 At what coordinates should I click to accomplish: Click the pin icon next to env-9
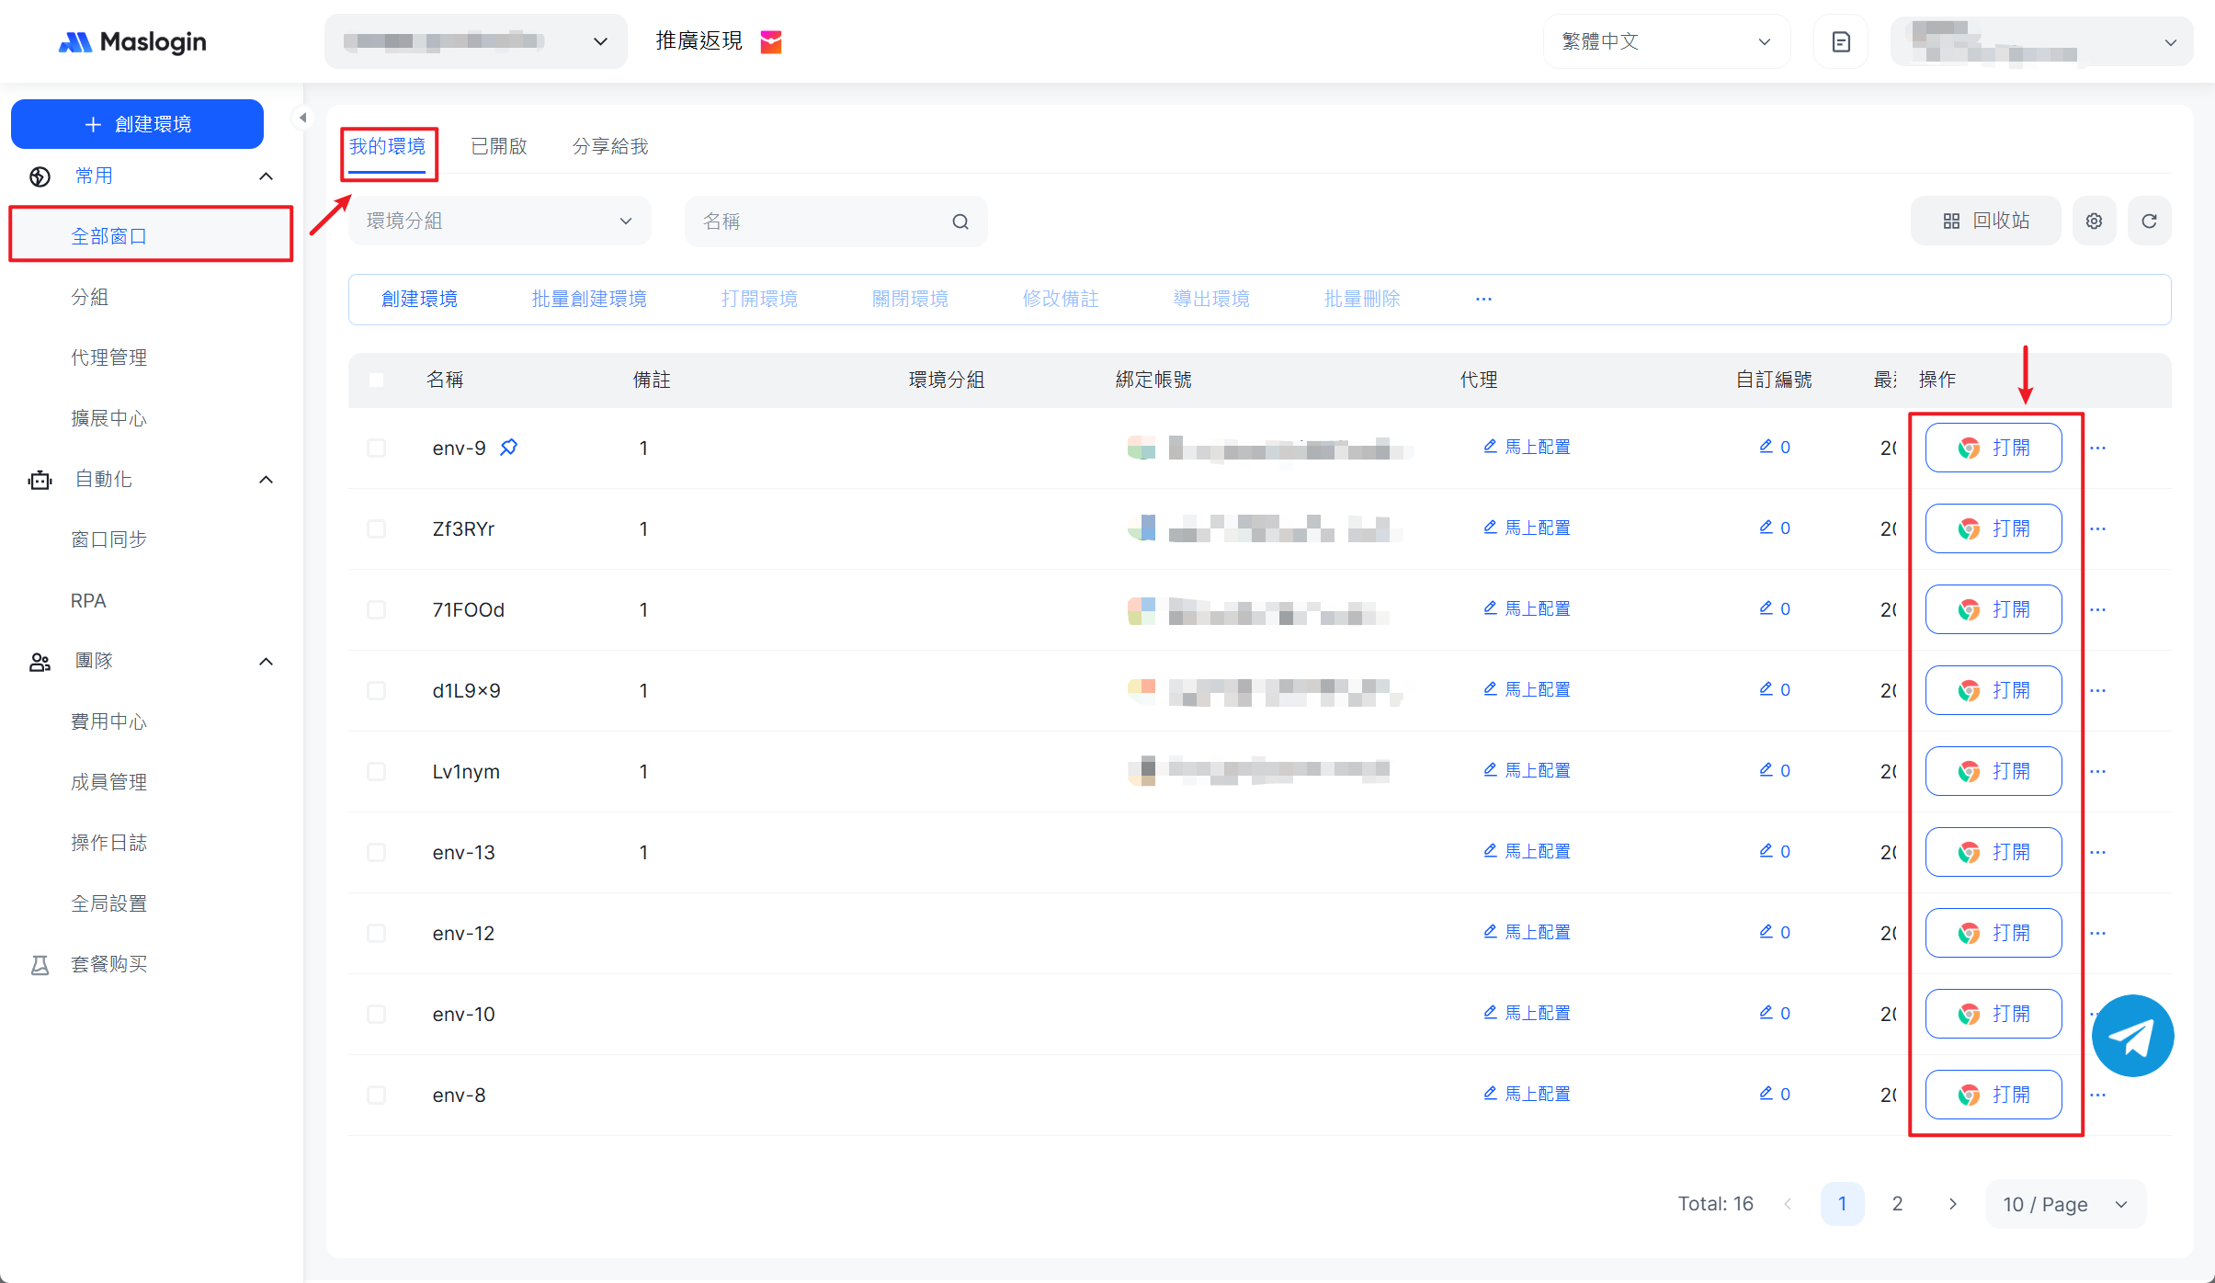pyautogui.click(x=508, y=448)
